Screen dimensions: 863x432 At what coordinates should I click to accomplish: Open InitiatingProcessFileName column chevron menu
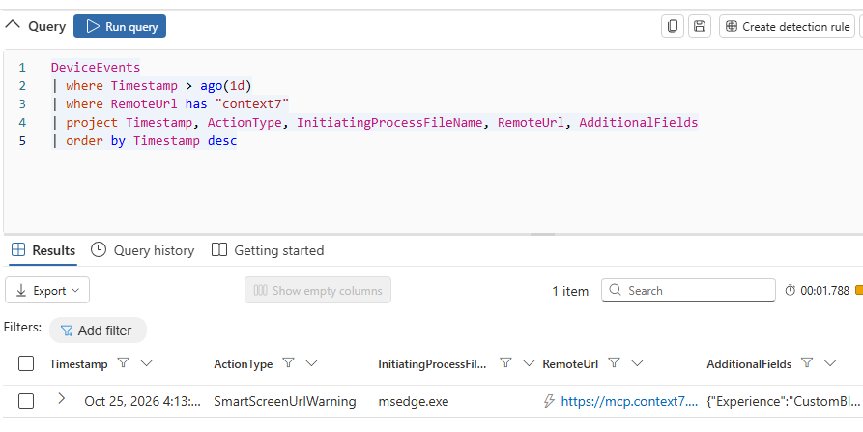(529, 363)
